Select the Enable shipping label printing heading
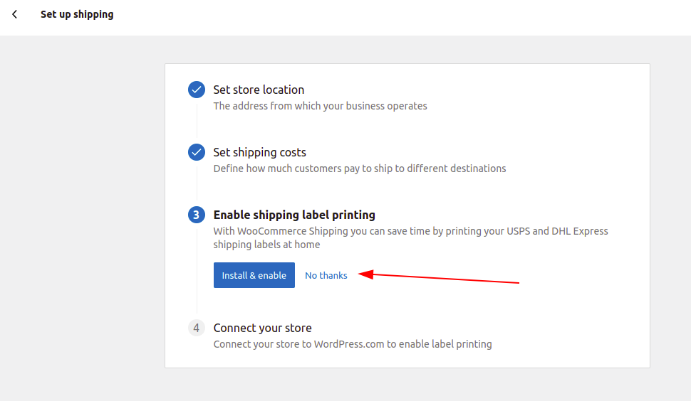This screenshot has height=401, width=691. coord(294,215)
